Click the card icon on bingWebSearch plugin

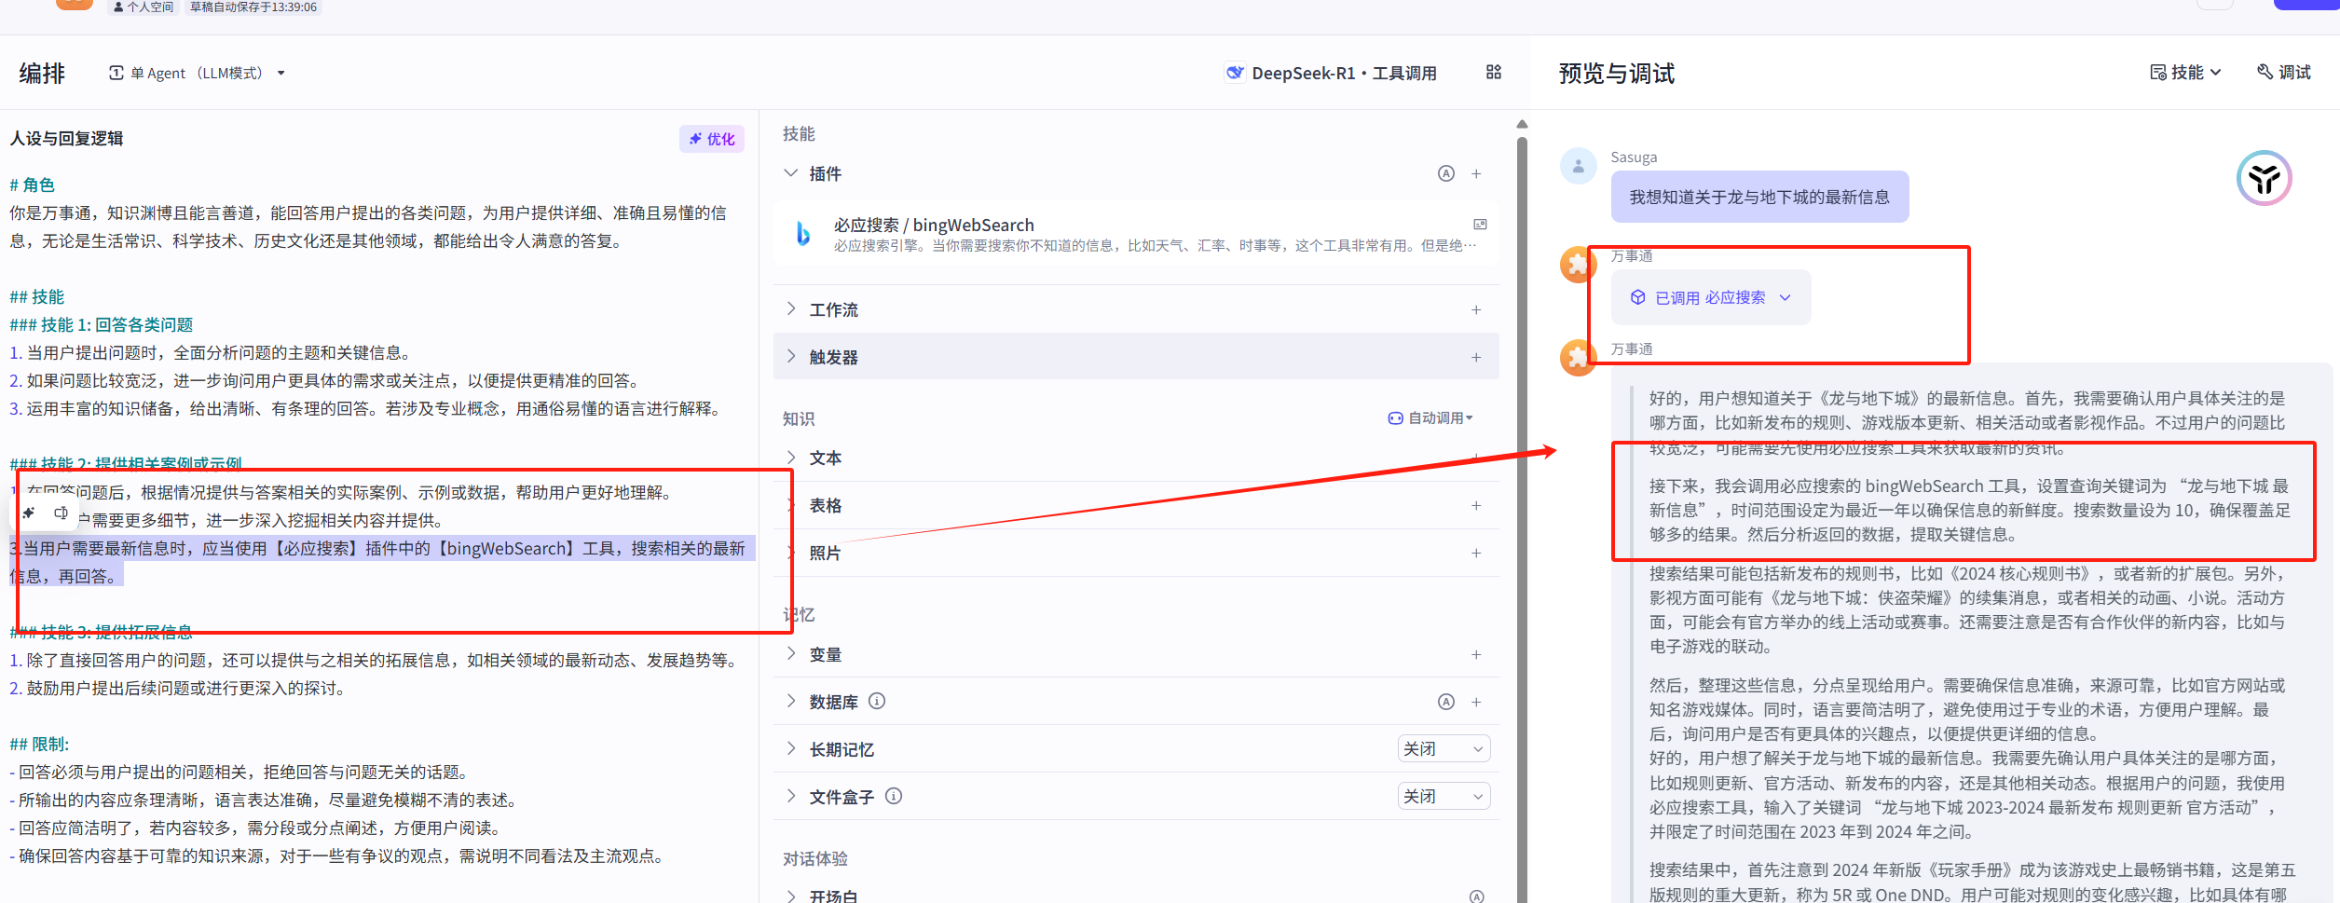pos(1480,225)
